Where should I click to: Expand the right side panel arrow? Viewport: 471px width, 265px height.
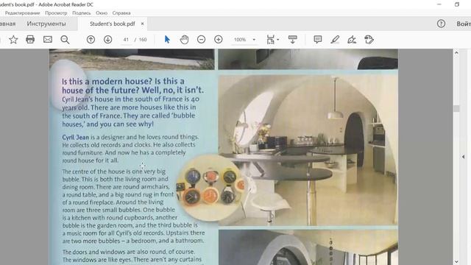pyautogui.click(x=463, y=157)
